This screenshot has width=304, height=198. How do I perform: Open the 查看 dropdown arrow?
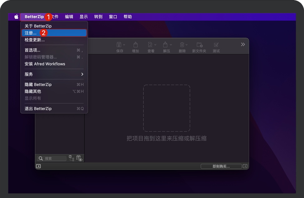pyautogui.click(x=155, y=45)
